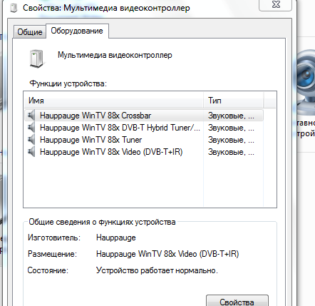Select Hauppauge WinTV 88x Video (DVB-T+IR) row
Screen dimensions: 315x306
click(144, 152)
